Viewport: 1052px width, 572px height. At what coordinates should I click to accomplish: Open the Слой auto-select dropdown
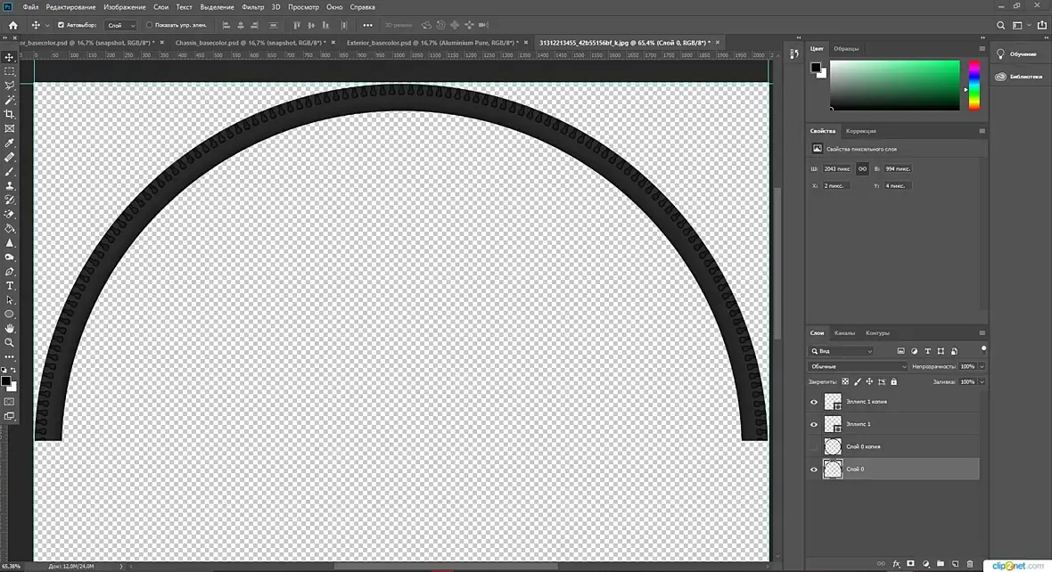click(x=121, y=26)
